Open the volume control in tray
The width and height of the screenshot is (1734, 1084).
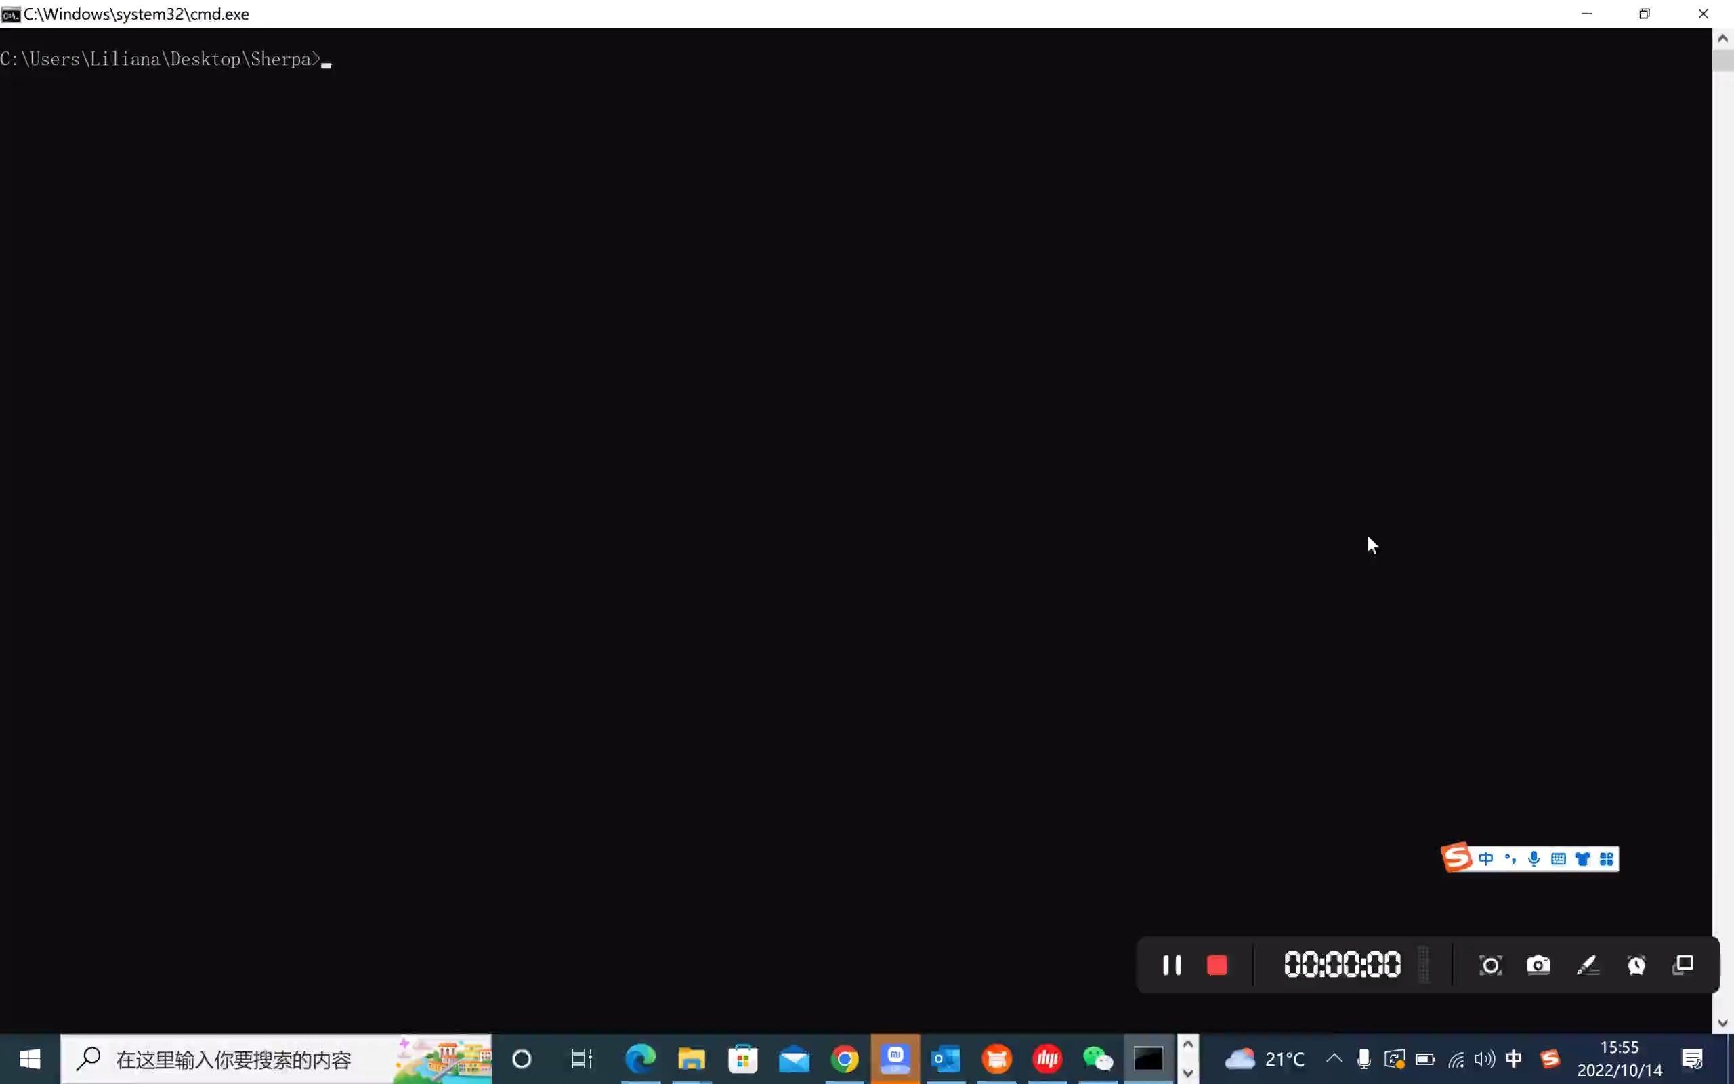1485,1059
